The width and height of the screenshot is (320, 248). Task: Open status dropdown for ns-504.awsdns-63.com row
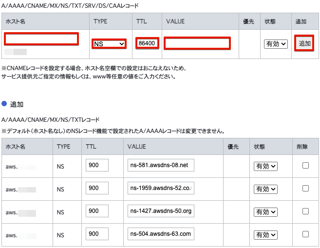point(265,235)
